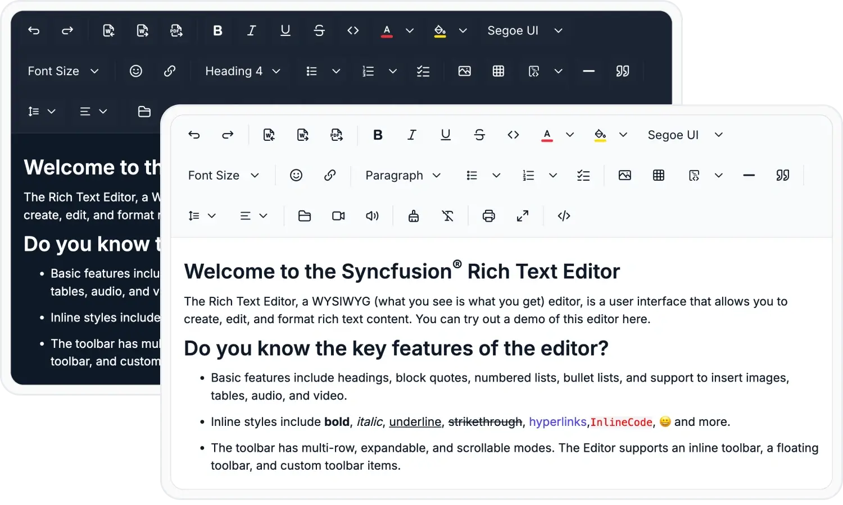Open emoji picker in light editor

[x=296, y=176]
